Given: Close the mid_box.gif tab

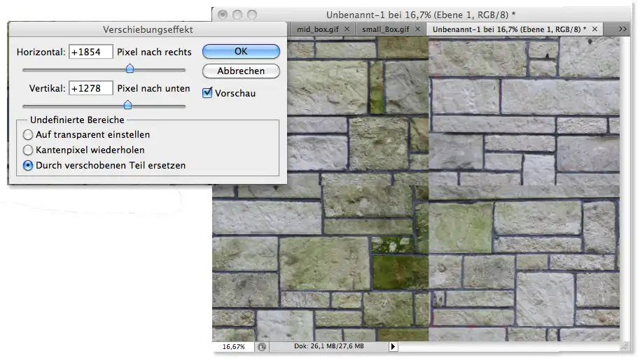Looking at the screenshot, I should pos(348,29).
